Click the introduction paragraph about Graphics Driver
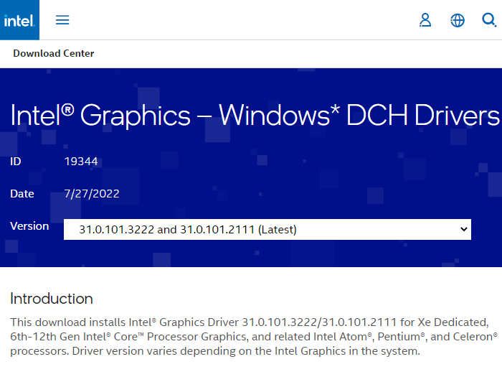The width and height of the screenshot is (502, 377). (254, 337)
